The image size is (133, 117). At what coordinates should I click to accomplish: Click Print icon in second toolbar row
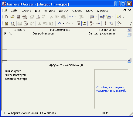[20, 24]
